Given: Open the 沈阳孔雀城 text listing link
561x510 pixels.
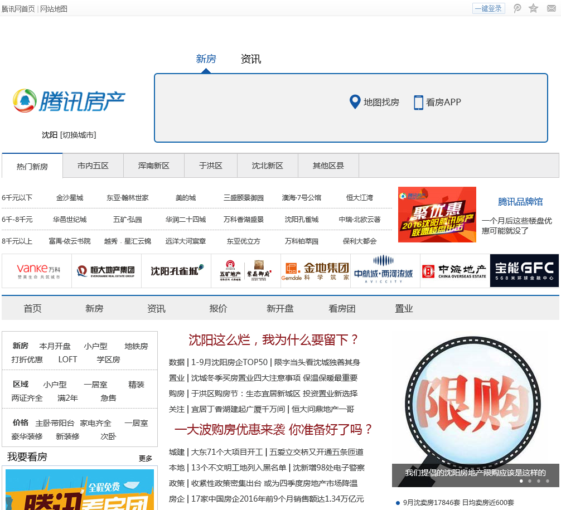Looking at the screenshot, I should tap(302, 220).
